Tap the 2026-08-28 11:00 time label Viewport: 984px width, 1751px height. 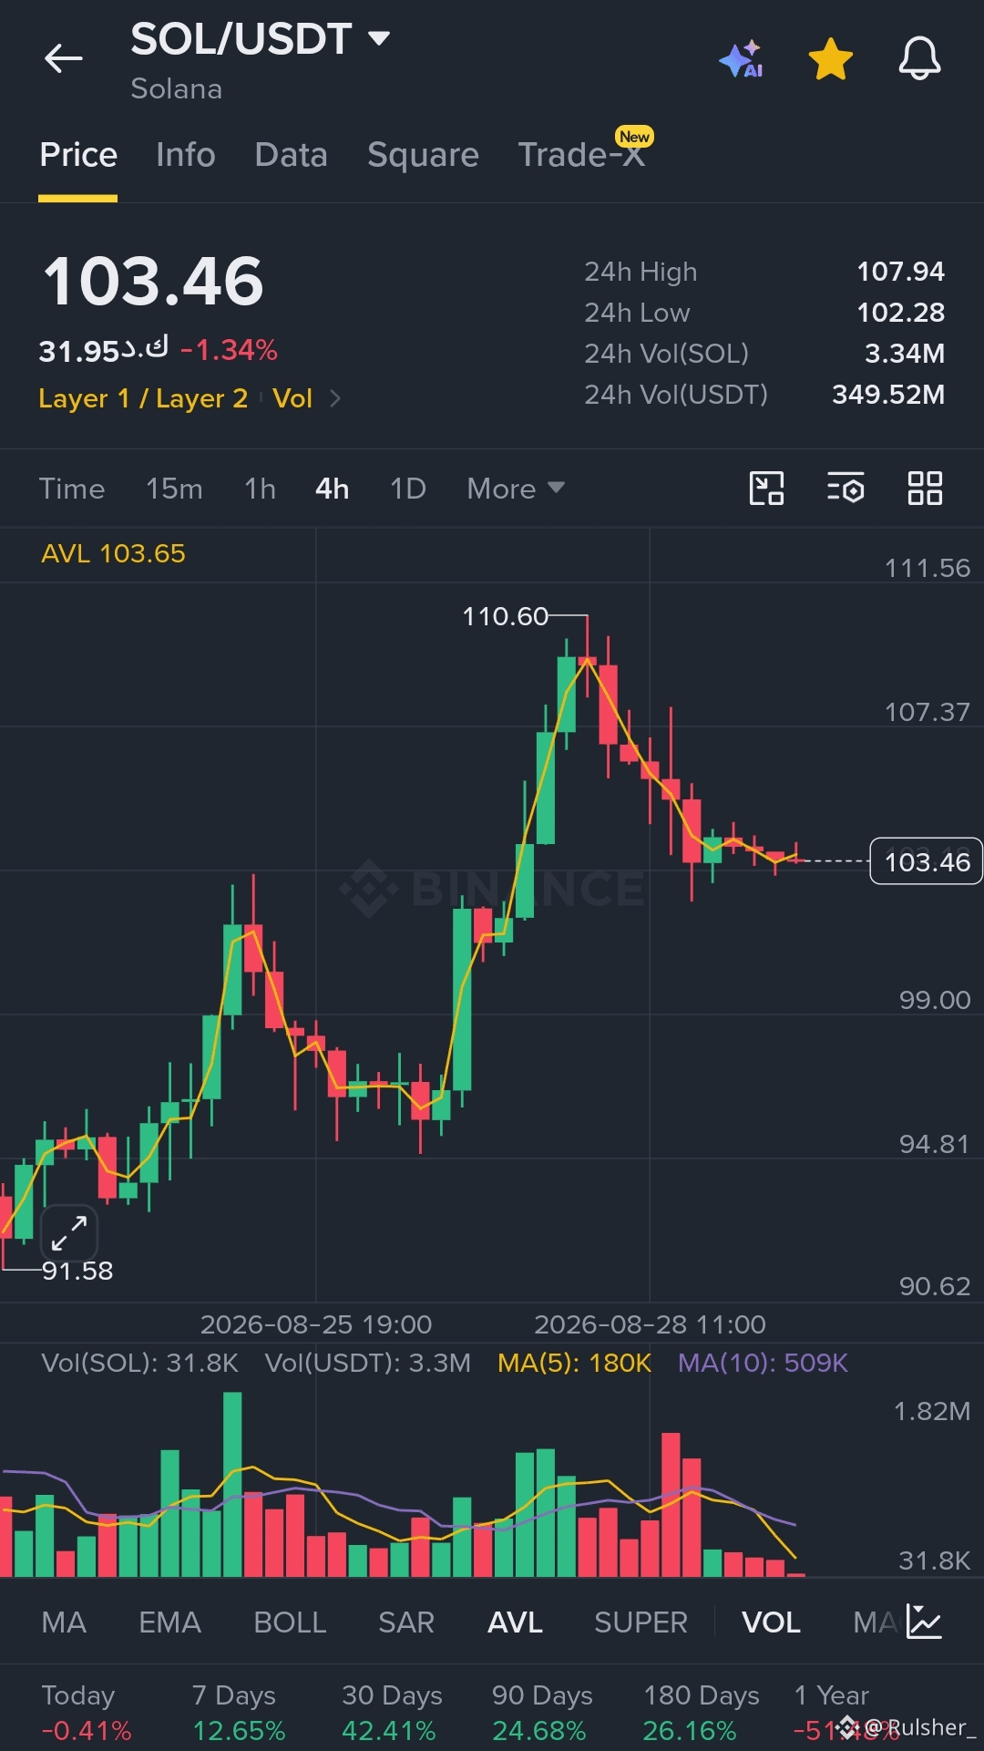(650, 1324)
